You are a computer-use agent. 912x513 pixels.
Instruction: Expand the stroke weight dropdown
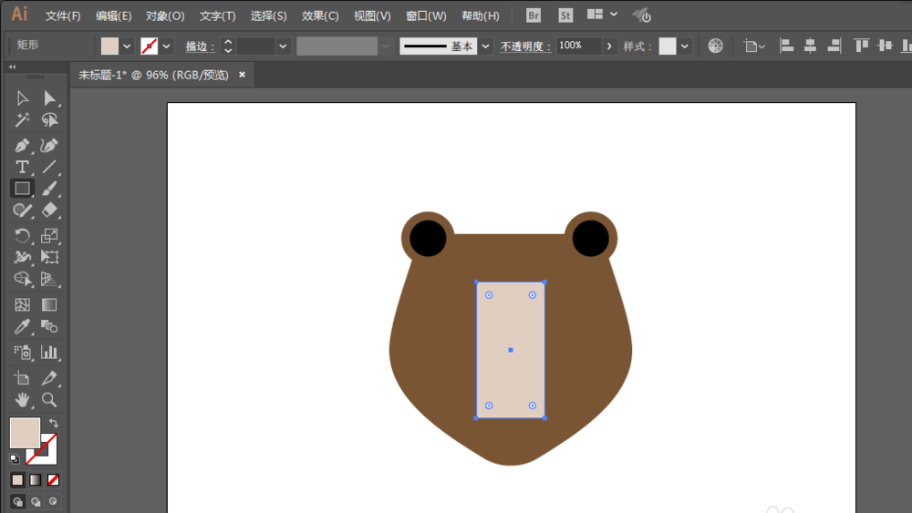(283, 46)
